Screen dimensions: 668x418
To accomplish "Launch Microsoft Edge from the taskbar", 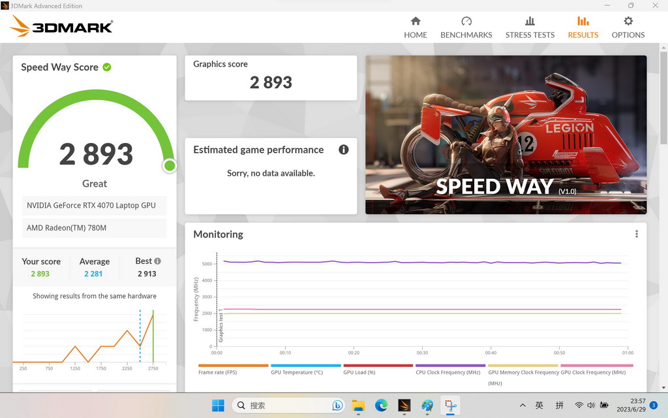I will 381,405.
